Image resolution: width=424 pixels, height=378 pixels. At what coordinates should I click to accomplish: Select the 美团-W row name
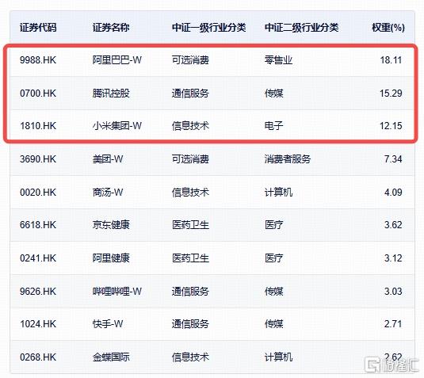coord(108,159)
